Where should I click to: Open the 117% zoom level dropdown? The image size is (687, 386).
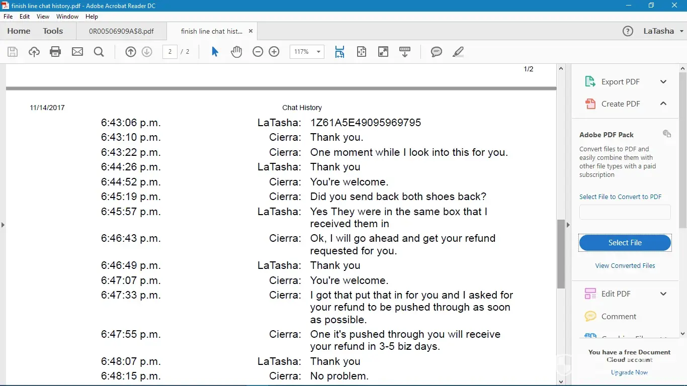coord(318,52)
